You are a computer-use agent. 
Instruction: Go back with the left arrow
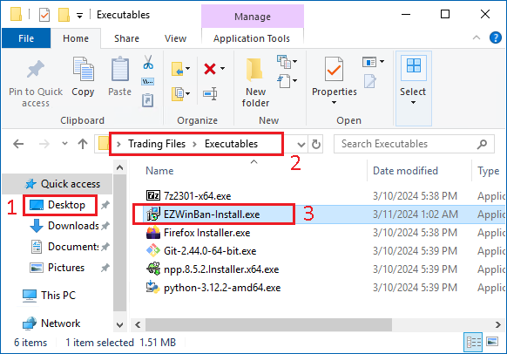18,144
